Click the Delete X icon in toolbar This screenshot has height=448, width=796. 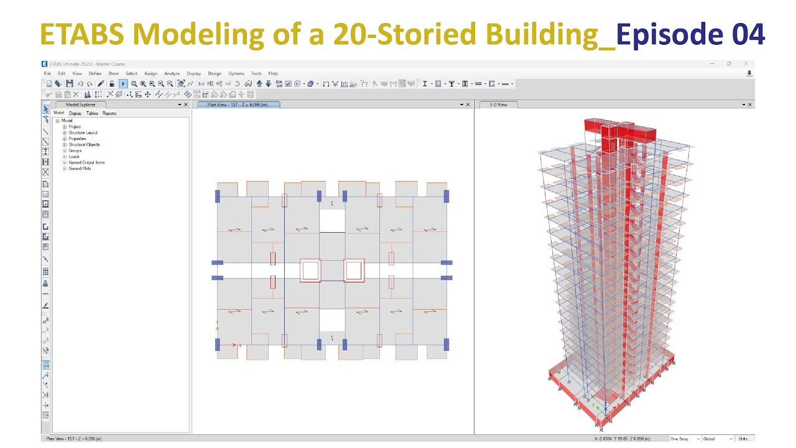[x=76, y=95]
